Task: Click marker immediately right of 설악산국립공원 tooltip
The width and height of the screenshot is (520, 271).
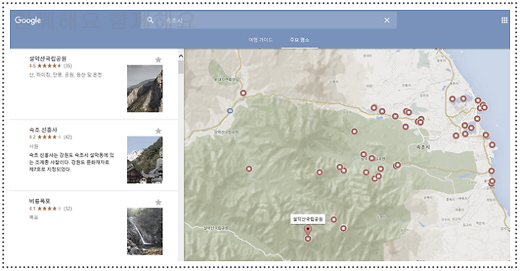Action: 334,219
